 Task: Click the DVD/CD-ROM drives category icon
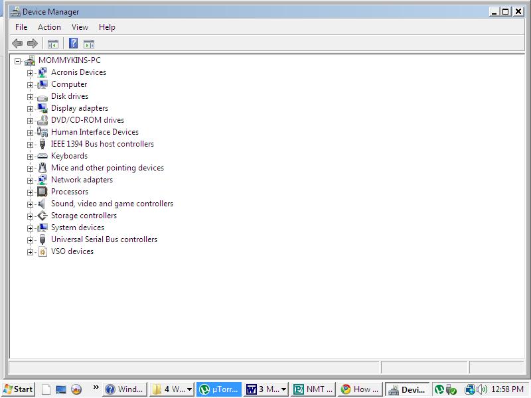(x=42, y=120)
